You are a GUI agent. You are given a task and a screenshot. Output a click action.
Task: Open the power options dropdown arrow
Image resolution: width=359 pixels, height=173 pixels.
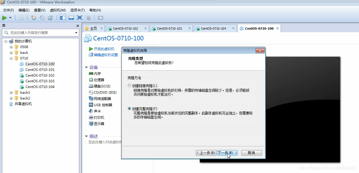pos(10,18)
